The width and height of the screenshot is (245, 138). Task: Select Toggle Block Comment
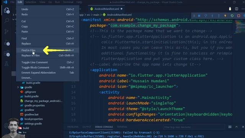pos(47,67)
